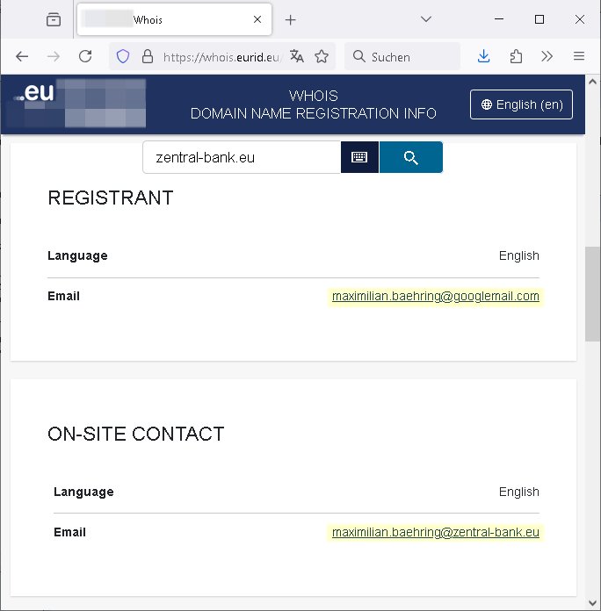601x611 pixels.
Task: Click the maximilian.baehring@zentral-bank.eu email link
Action: point(436,533)
